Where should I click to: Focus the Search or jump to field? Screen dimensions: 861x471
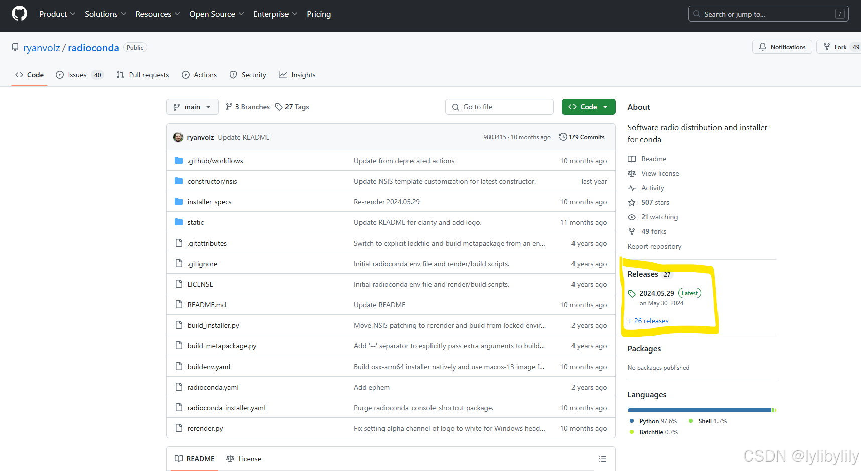[768, 14]
